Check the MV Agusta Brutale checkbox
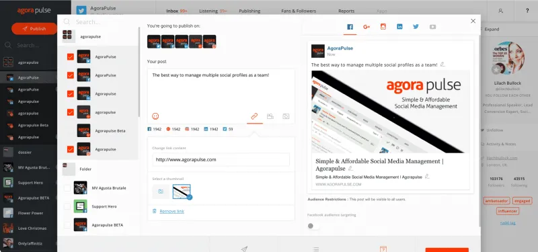Screen dimensions: 538x252 (x=67, y=188)
